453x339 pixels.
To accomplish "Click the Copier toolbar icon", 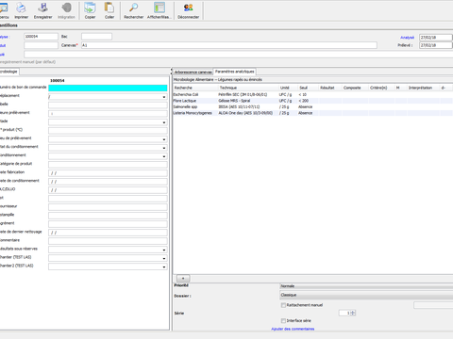I will tap(90, 8).
